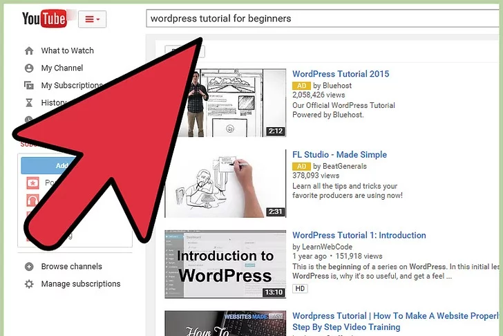The image size is (503, 336).
Task: Click the Browse channels plus icon
Action: click(29, 266)
